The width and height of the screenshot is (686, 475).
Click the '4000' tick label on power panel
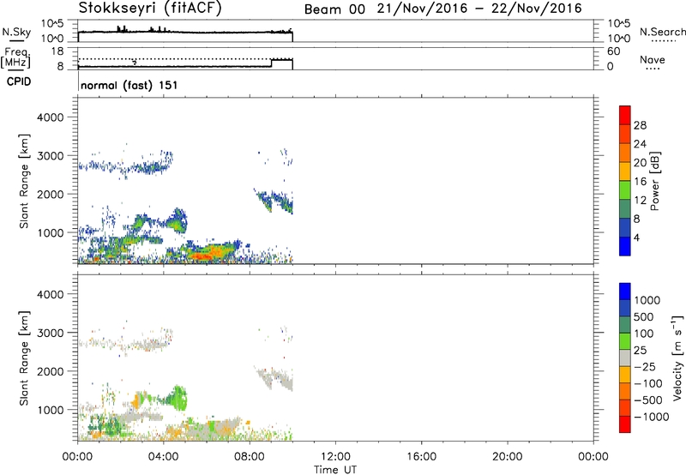pos(50,117)
